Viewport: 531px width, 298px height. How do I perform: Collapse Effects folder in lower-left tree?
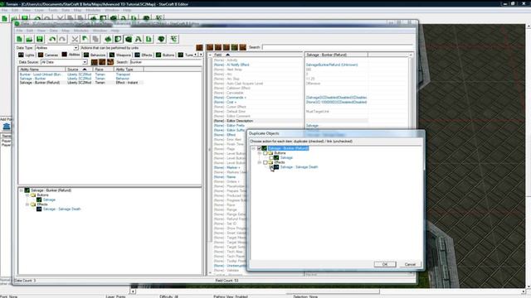coord(27,204)
